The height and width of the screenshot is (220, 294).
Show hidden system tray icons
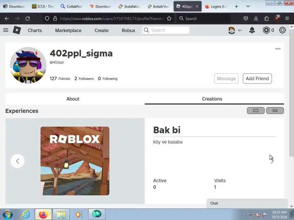(x=244, y=215)
